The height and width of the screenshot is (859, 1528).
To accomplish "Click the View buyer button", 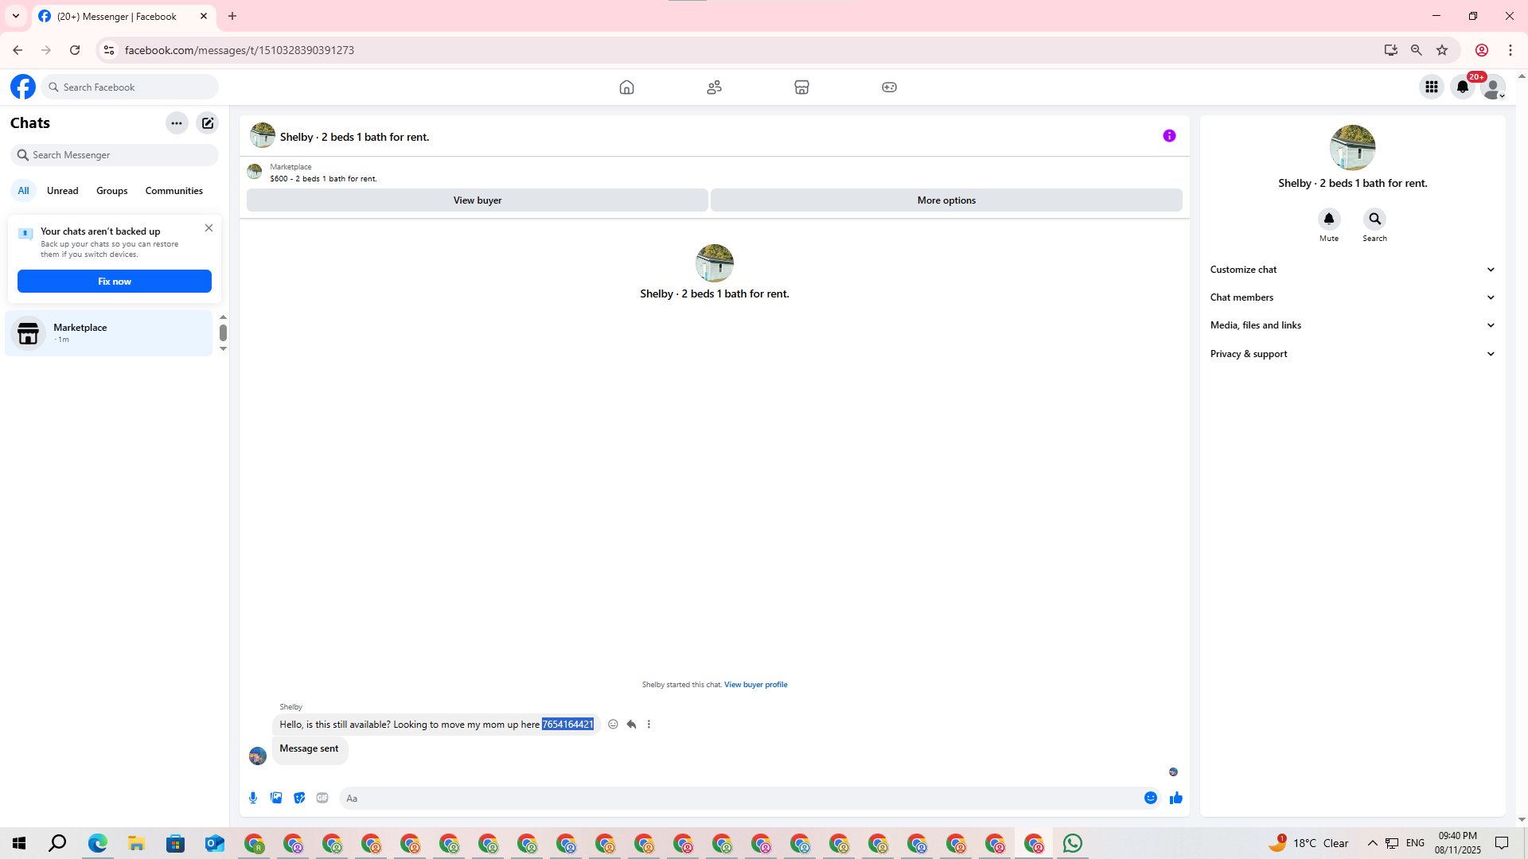I will (477, 200).
